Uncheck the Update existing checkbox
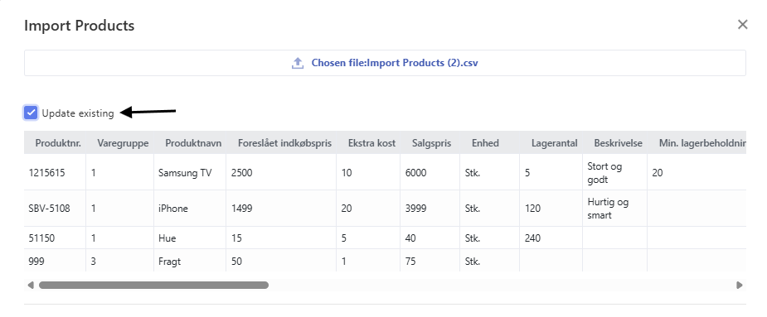767x317 pixels. click(31, 113)
